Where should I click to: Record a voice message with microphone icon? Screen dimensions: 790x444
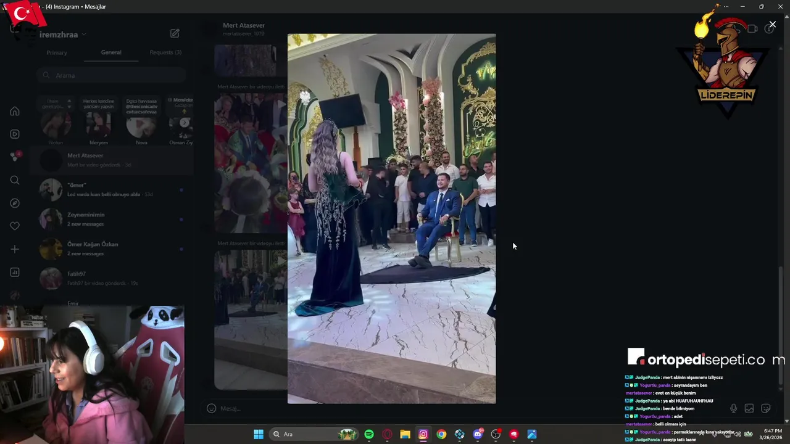click(733, 408)
